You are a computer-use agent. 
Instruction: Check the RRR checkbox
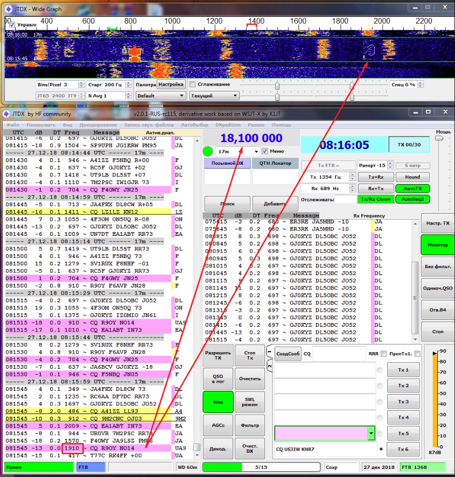383,354
